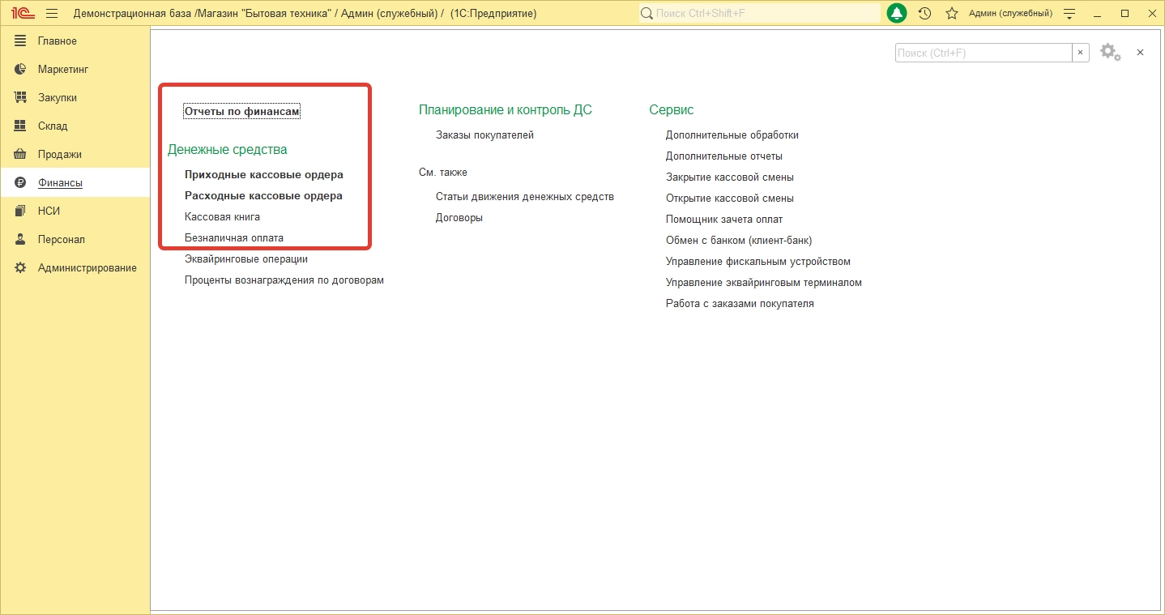Open Отчеты по финансам
This screenshot has height=615, width=1165.
pos(242,112)
